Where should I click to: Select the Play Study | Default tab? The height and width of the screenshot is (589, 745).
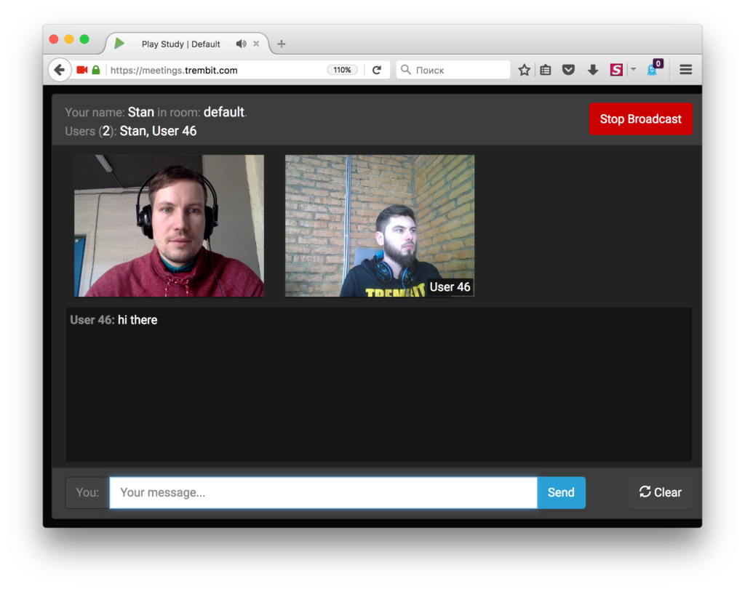(x=186, y=44)
